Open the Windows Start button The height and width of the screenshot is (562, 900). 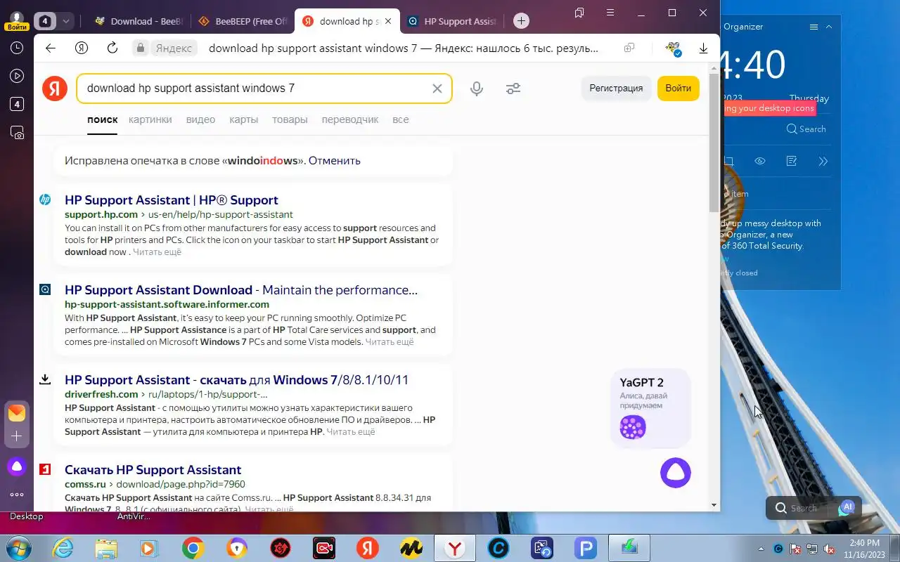pyautogui.click(x=17, y=548)
